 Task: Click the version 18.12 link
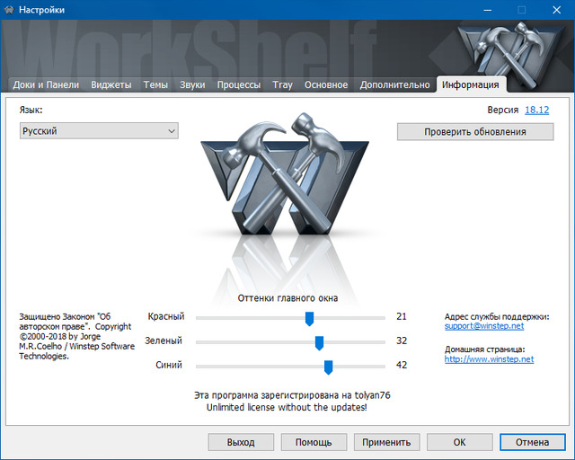(x=536, y=110)
